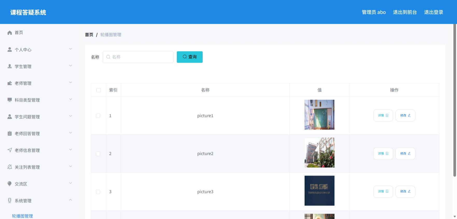Image resolution: width=457 pixels, height=219 pixels.
Task: Click the 操作 column header
Action: 394,90
